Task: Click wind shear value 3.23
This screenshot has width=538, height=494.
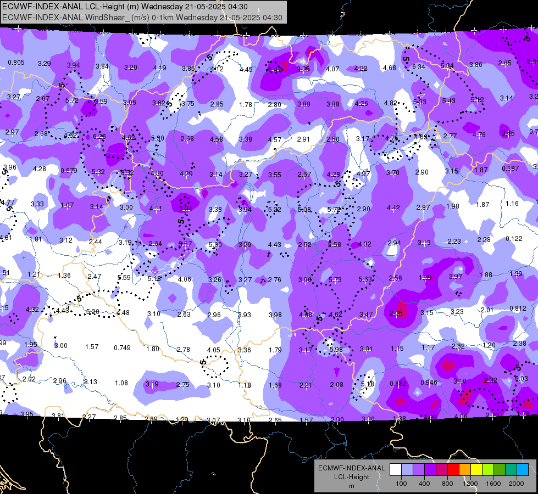Action: pos(457,311)
